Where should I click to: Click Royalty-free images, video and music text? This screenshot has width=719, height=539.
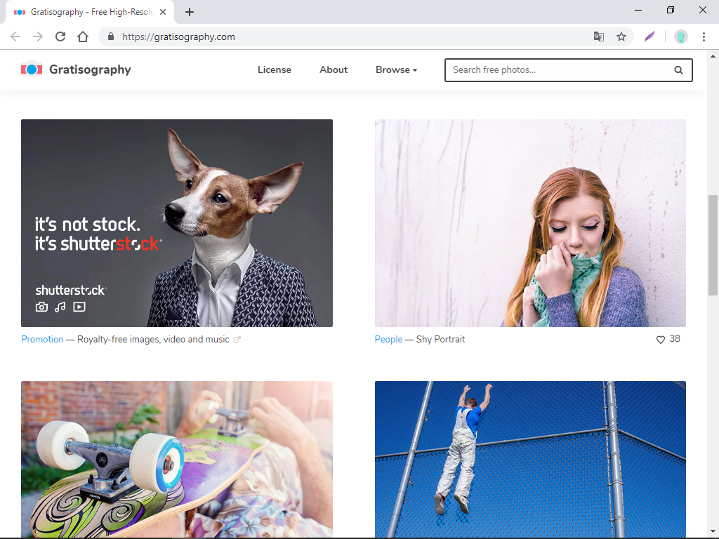pyautogui.click(x=153, y=339)
